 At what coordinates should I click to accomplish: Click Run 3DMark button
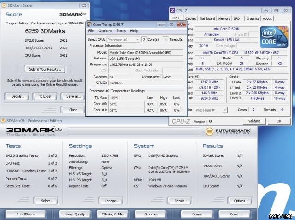[x=25, y=214]
